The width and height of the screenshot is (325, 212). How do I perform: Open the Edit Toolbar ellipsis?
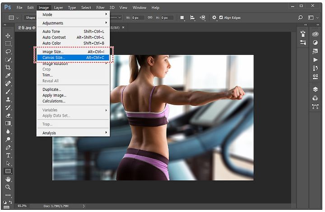(x=8, y=195)
